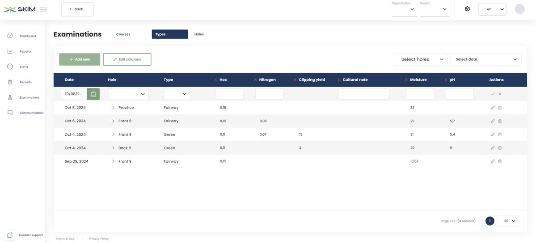This screenshot has width=536, height=243.
Task: Click the Contact support link text
Action: 31,235
